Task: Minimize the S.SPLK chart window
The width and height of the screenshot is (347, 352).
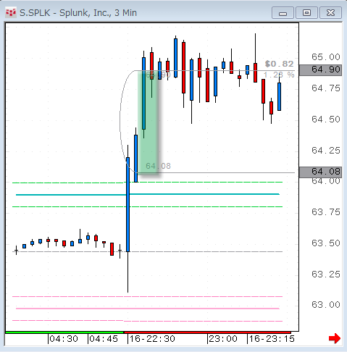Action: pyautogui.click(x=283, y=13)
